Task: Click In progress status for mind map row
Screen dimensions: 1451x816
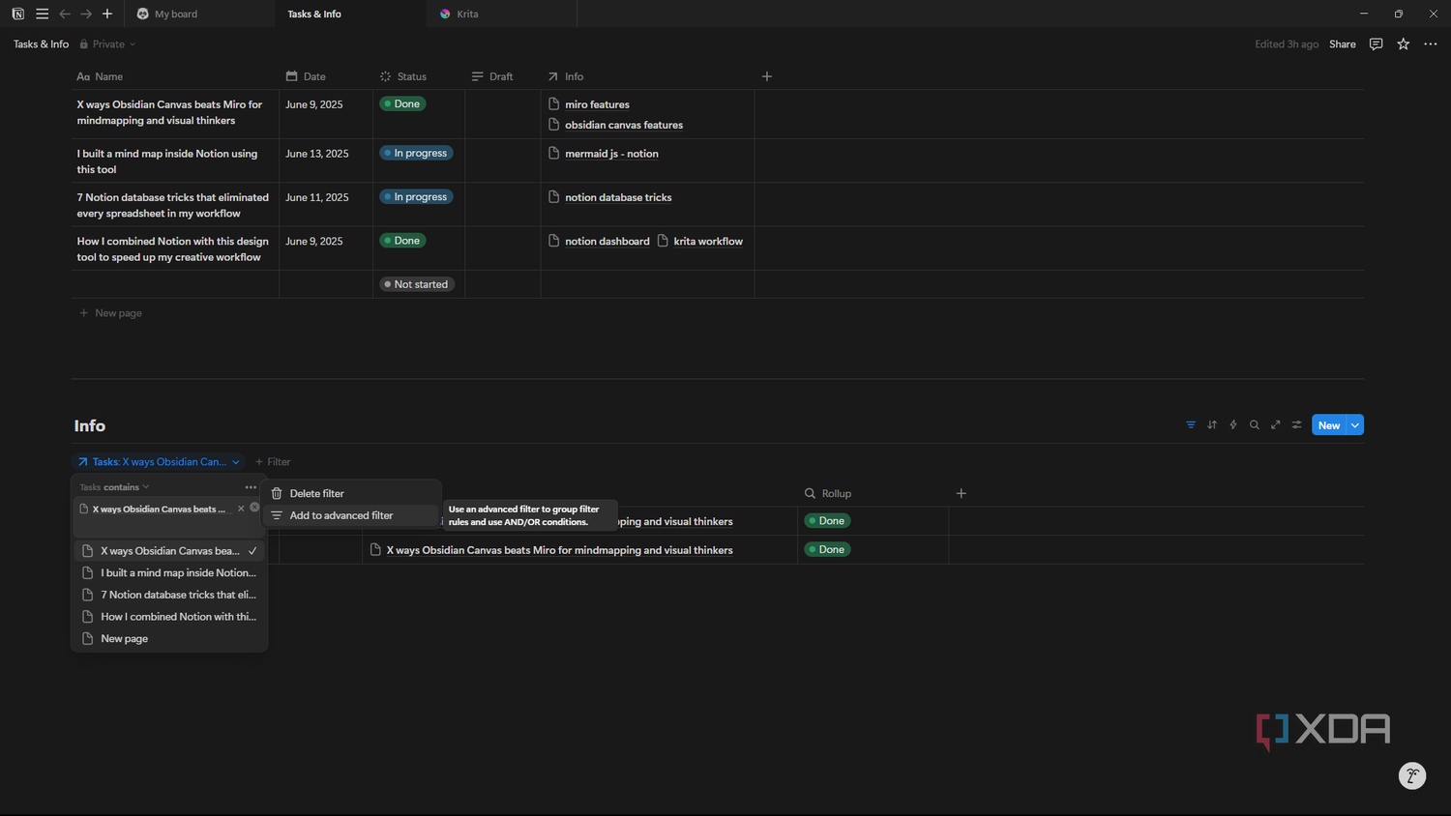Action: (417, 153)
